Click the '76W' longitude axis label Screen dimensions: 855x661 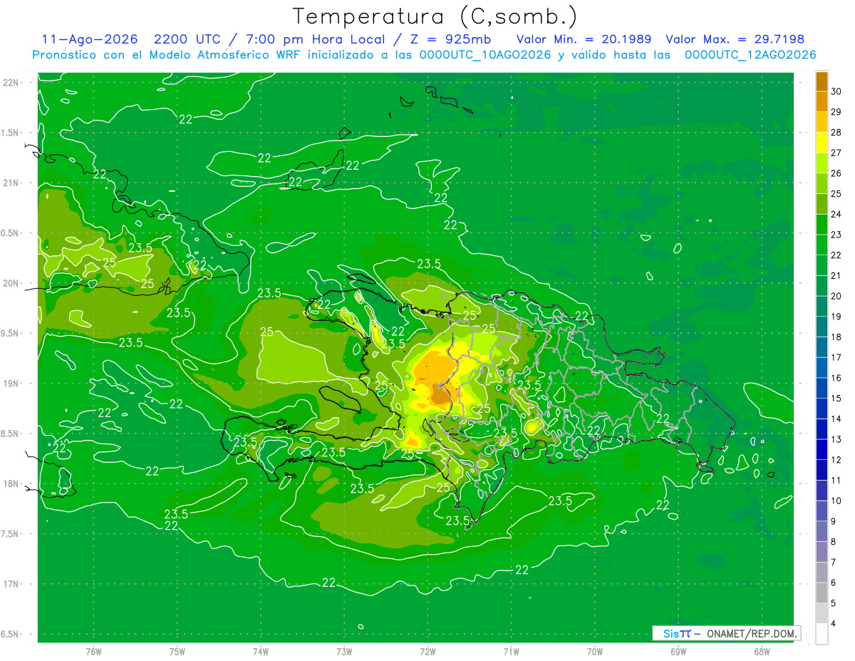pos(93,652)
